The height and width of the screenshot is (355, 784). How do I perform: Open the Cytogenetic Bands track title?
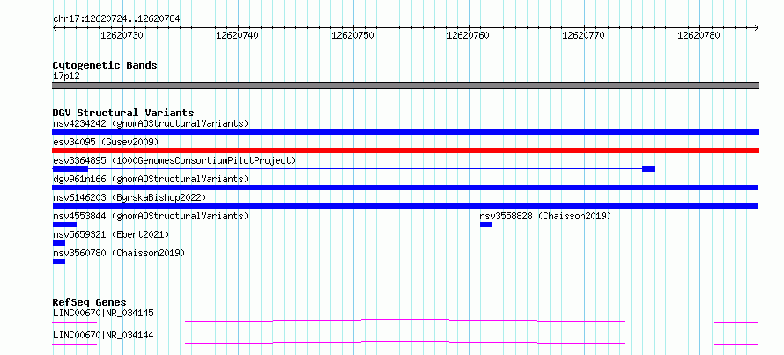coord(105,65)
